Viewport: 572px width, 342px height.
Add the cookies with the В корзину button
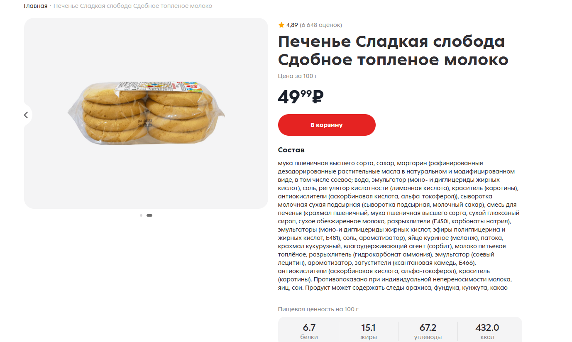[x=327, y=125]
